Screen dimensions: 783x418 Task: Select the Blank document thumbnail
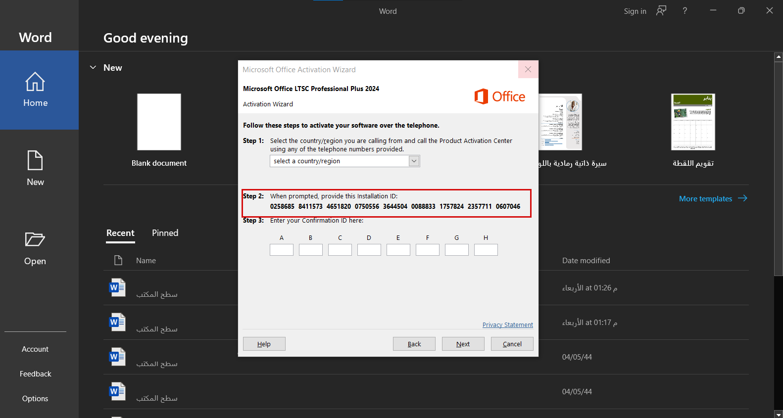(x=159, y=122)
